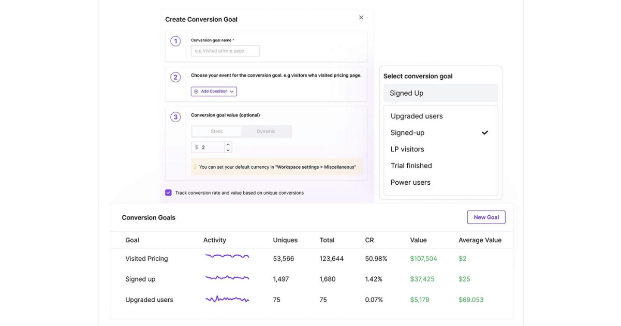Switch to the Dynamic value tab
The height and width of the screenshot is (326, 621).
[266, 131]
